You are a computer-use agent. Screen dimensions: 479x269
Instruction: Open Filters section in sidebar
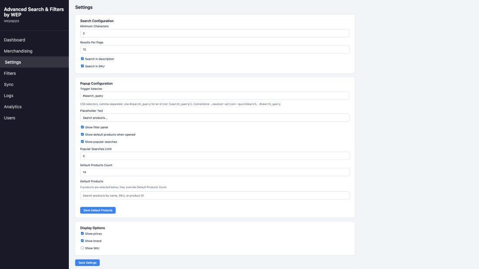coord(10,73)
